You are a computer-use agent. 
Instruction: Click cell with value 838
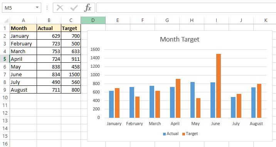point(49,67)
